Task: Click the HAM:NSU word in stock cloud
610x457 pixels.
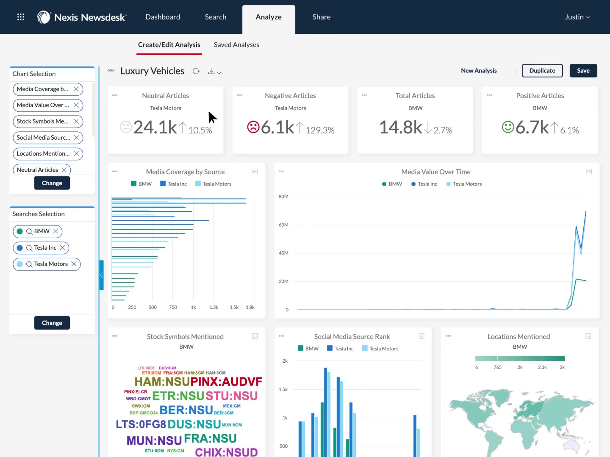Action: [162, 382]
